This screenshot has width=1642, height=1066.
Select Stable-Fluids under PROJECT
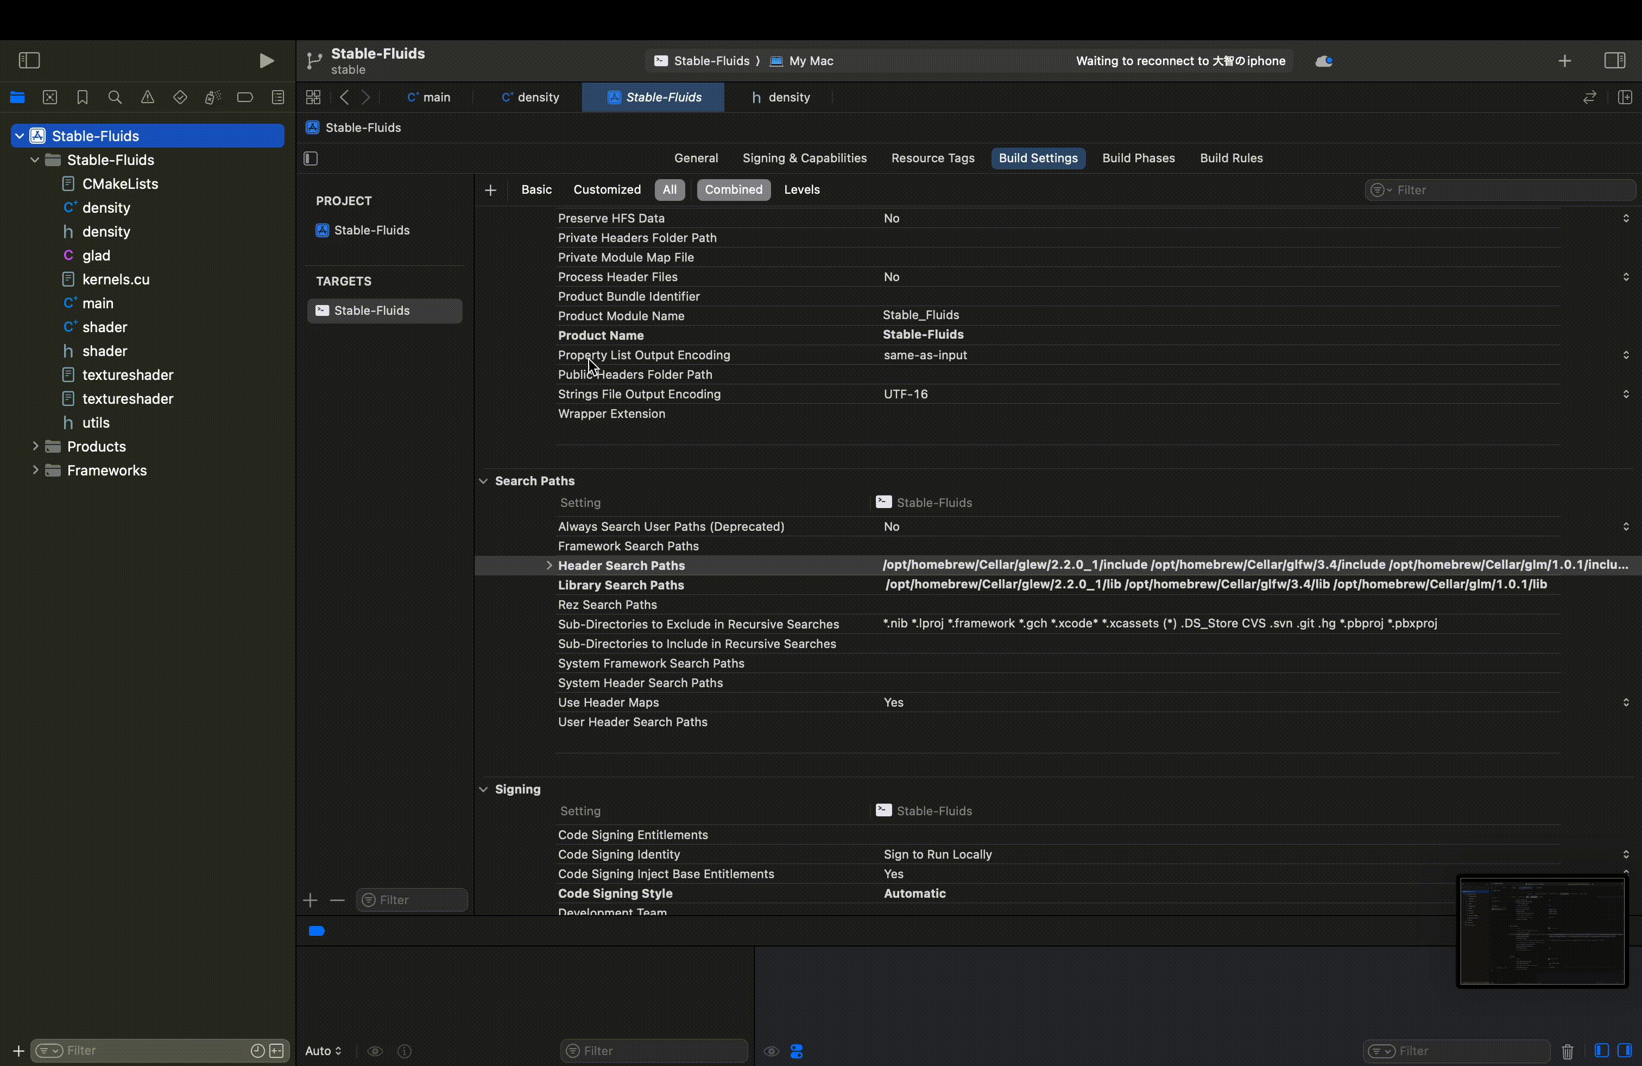(362, 230)
